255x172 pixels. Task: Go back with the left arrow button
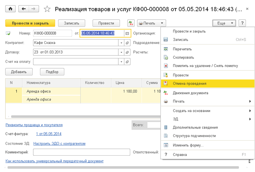click(x=24, y=9)
